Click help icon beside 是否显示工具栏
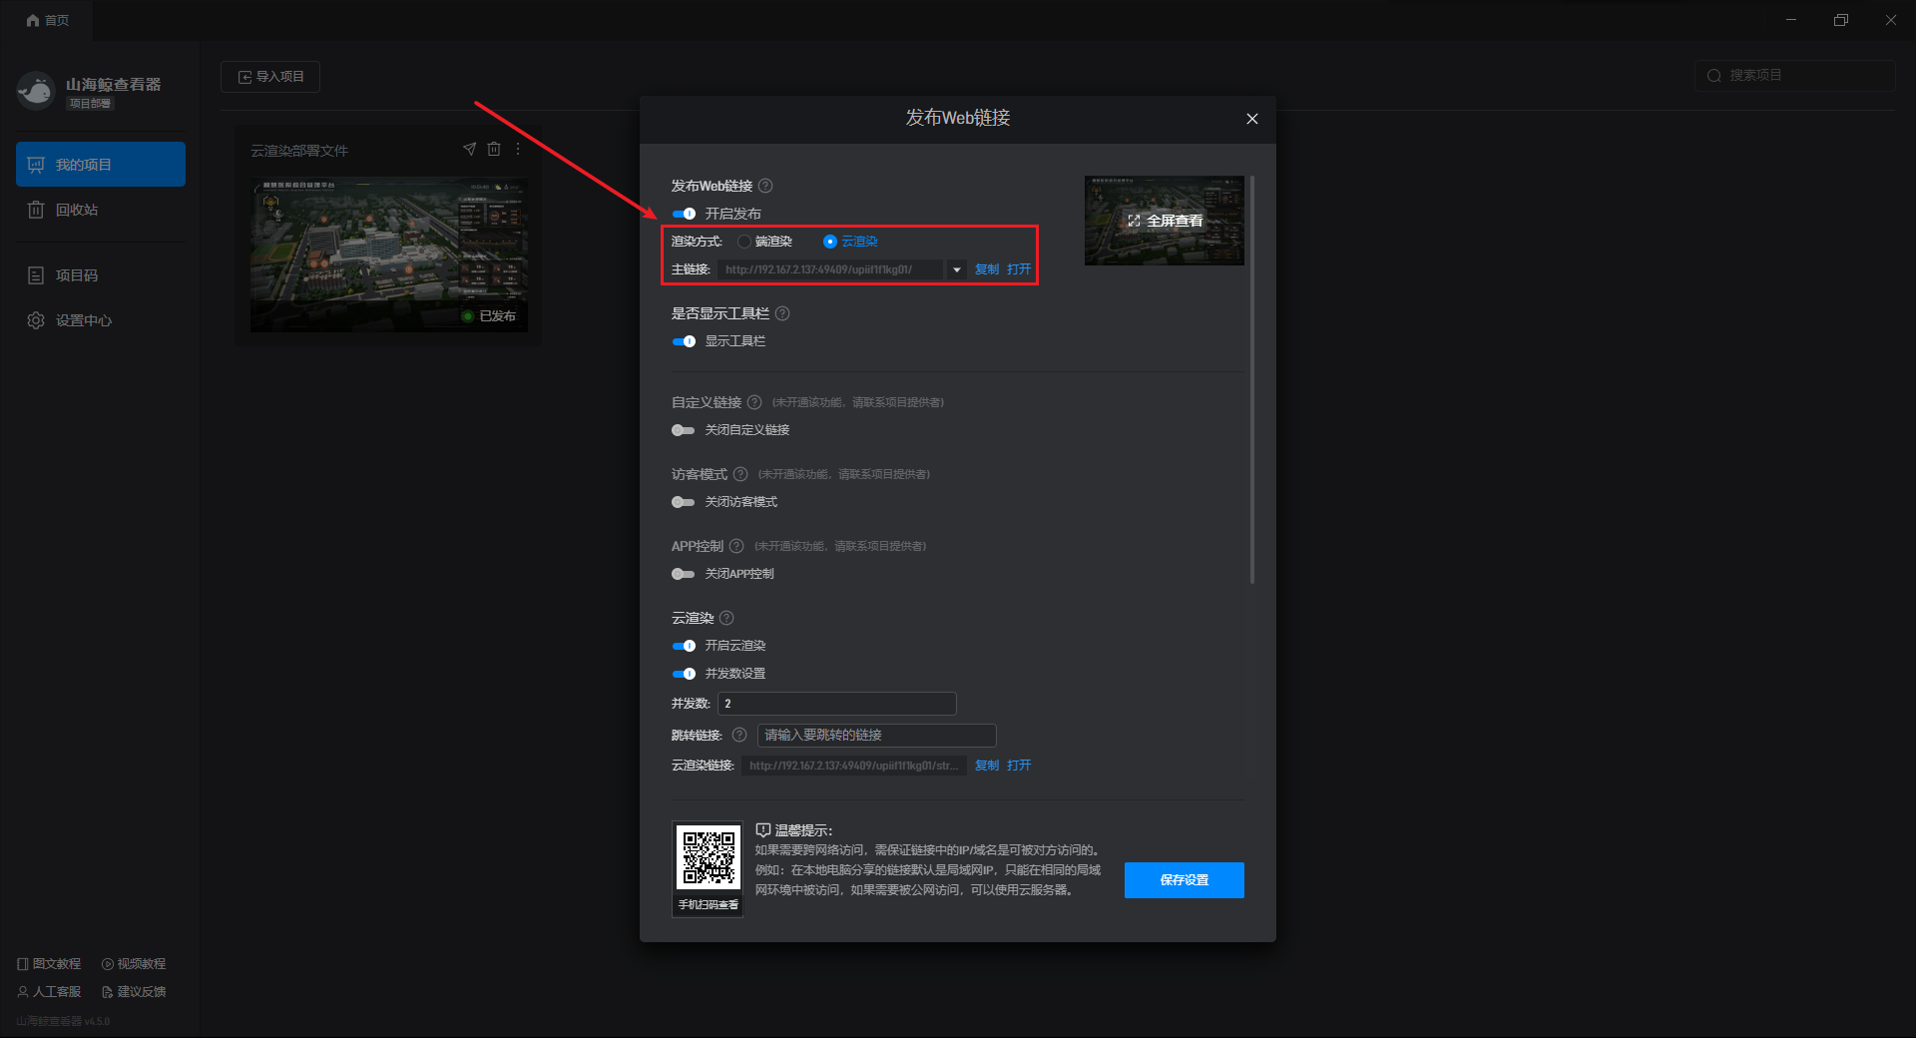1916x1038 pixels. (x=782, y=313)
